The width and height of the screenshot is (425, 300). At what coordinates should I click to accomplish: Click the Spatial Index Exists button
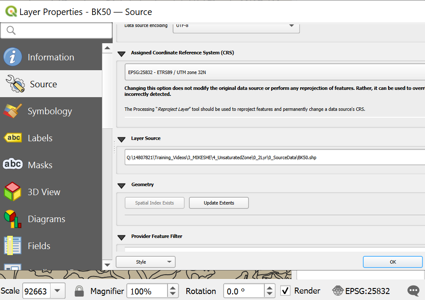[x=155, y=203]
